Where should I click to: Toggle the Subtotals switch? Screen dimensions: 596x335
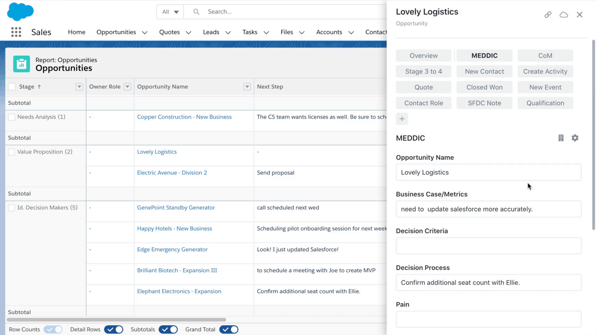click(x=168, y=329)
